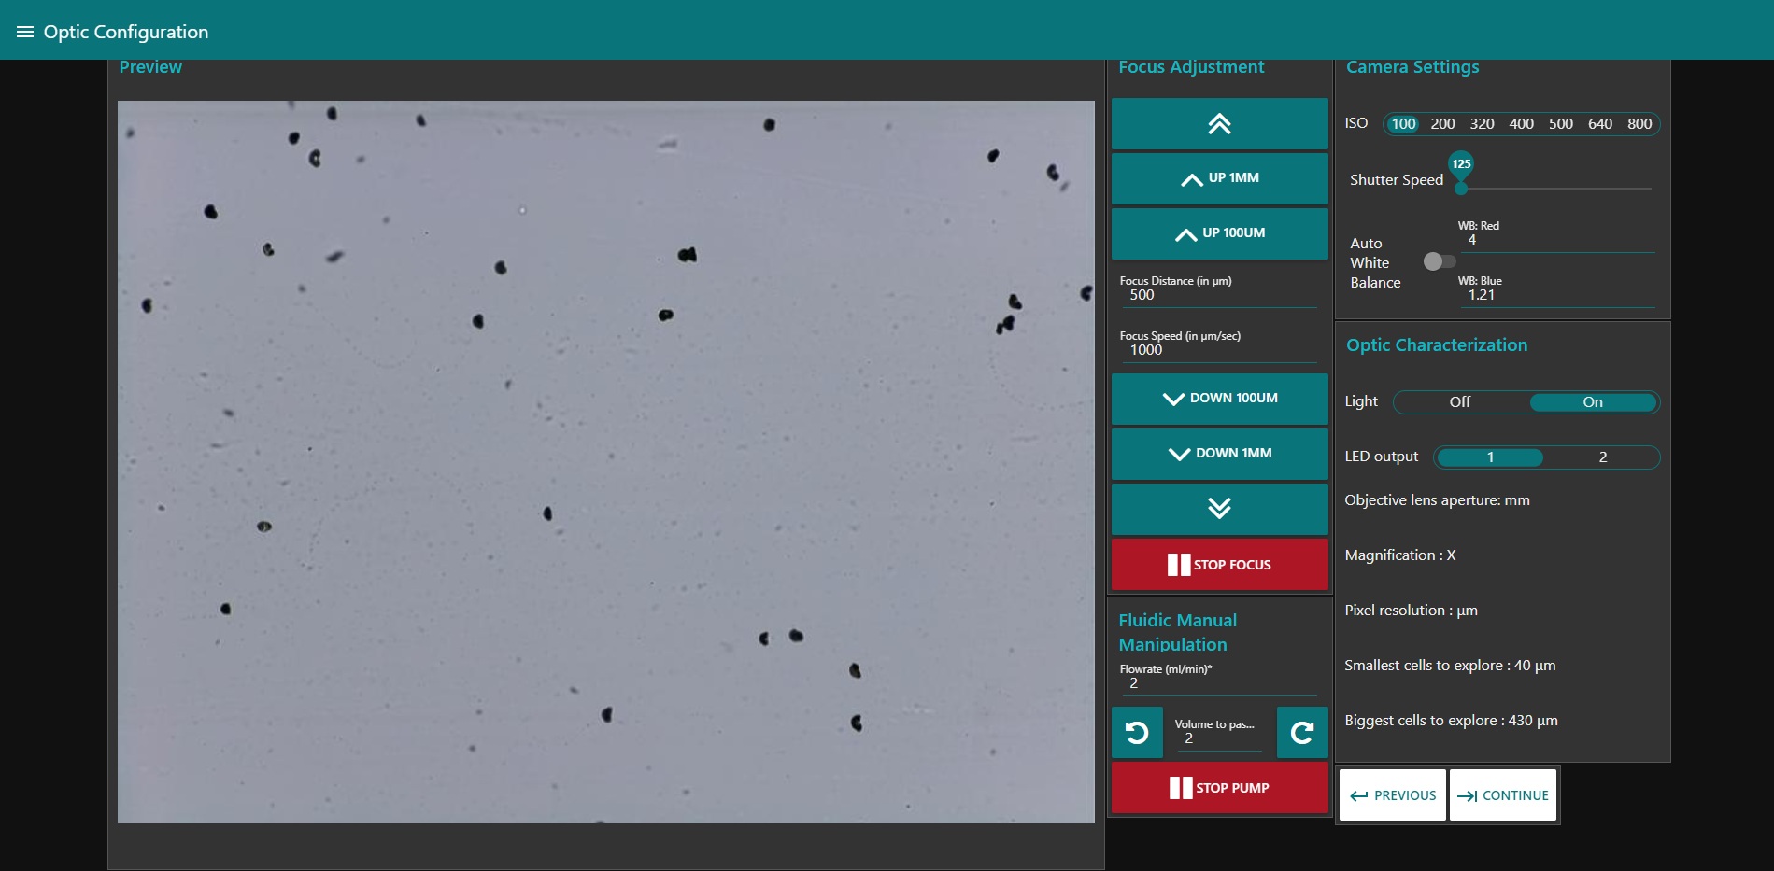The image size is (1774, 871).
Task: Select ISO 200
Action: pos(1442,124)
